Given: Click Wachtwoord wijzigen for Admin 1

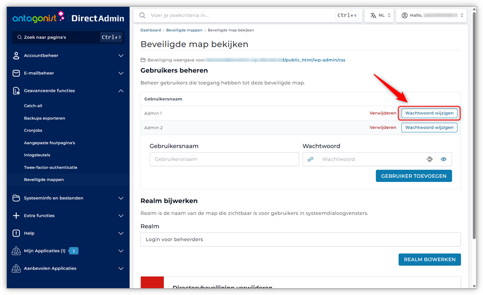Looking at the screenshot, I should (x=429, y=113).
